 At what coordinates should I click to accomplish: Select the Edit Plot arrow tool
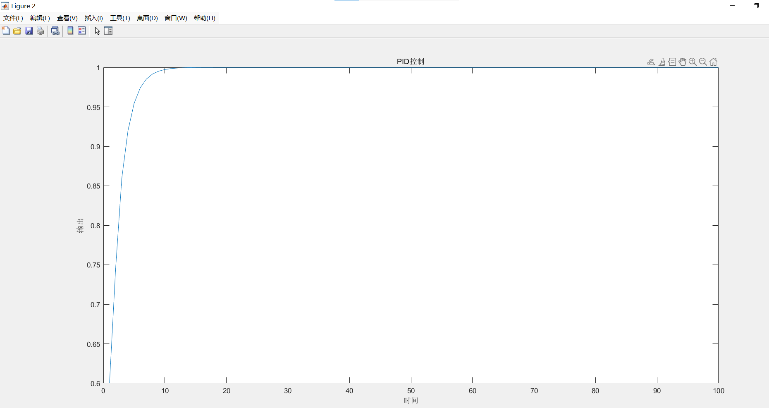(97, 31)
